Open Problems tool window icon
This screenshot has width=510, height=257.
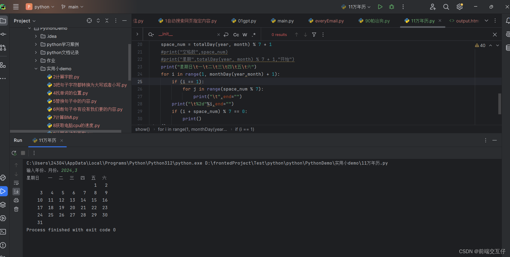tap(3, 245)
